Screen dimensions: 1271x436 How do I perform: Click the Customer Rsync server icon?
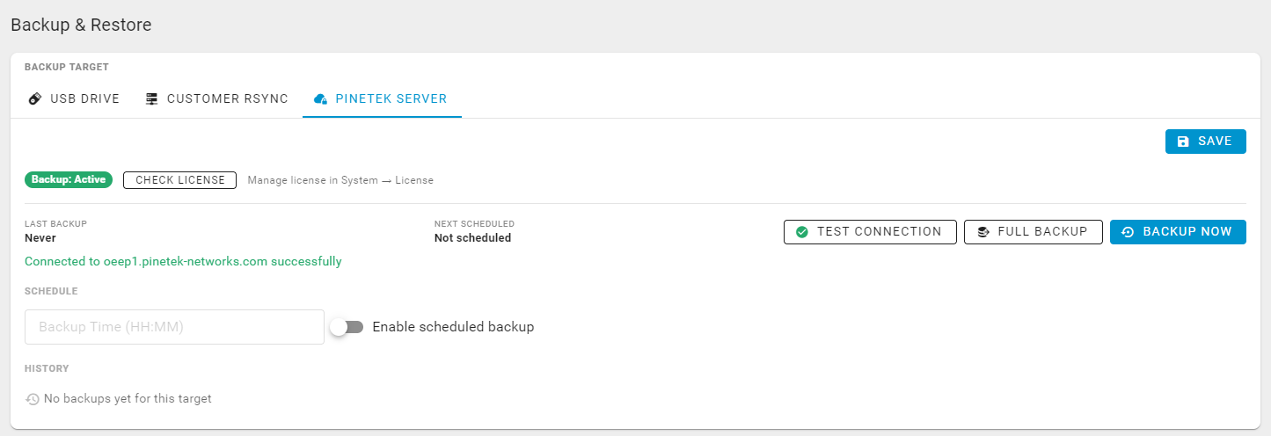click(152, 98)
